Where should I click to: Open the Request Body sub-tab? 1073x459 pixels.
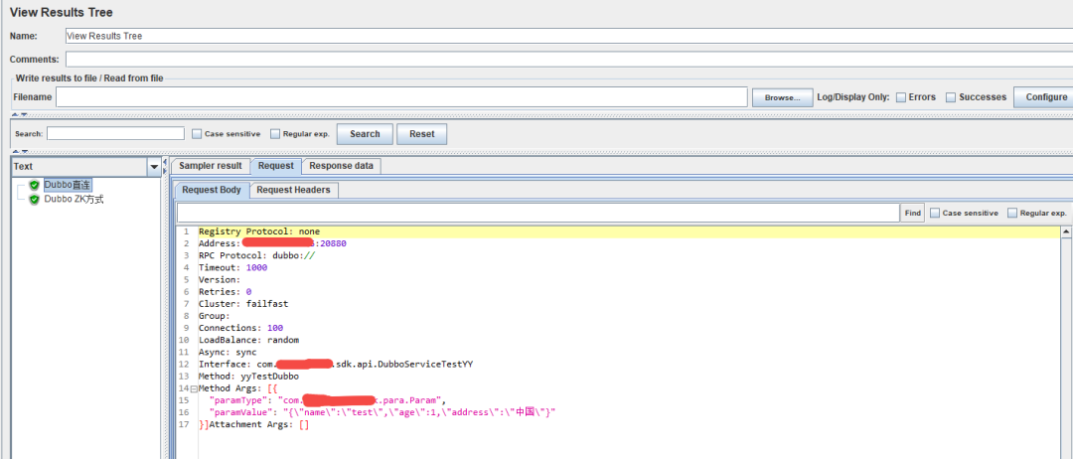(213, 190)
